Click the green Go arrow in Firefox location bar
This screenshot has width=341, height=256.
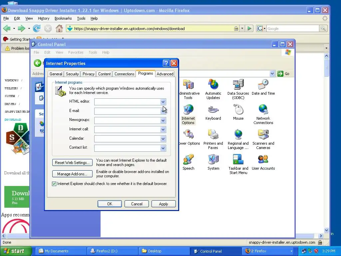pyautogui.click(x=250, y=29)
